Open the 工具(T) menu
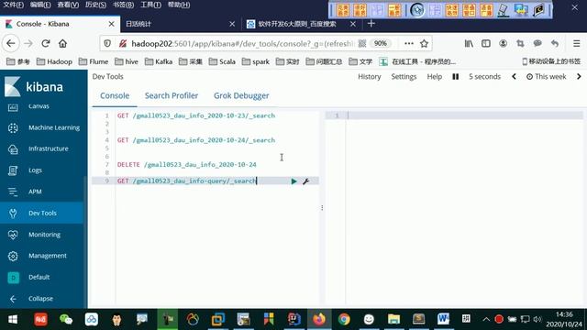The height and width of the screenshot is (330, 587). pyautogui.click(x=150, y=5)
